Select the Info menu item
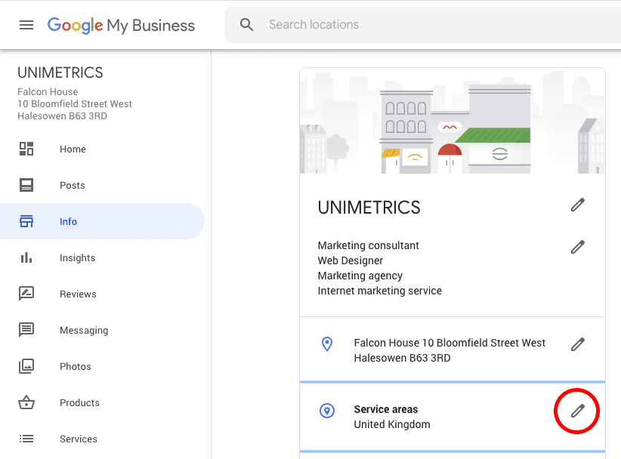Image resolution: width=621 pixels, height=459 pixels. (x=69, y=222)
